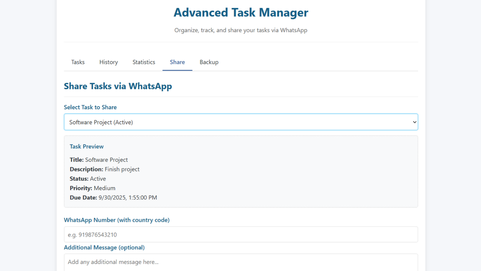Open the Backup tab
This screenshot has width=481, height=271.
tap(209, 62)
